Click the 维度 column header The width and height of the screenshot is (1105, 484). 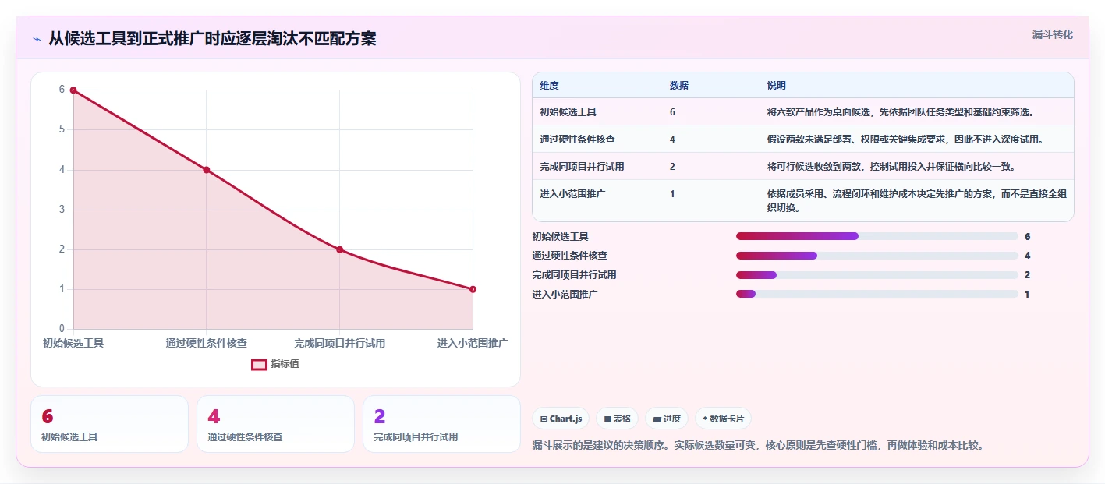point(549,86)
